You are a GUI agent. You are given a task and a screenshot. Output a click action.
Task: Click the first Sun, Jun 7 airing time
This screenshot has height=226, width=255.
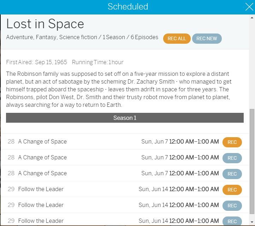pos(180,142)
